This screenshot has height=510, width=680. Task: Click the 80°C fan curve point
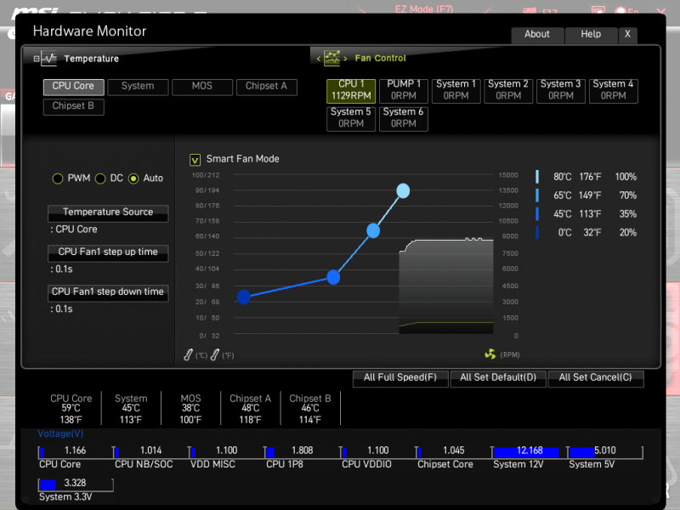coord(403,191)
